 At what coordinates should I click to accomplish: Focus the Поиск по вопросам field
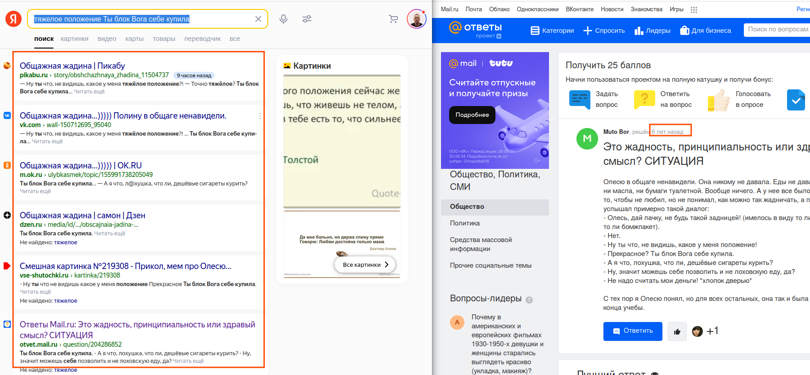click(777, 30)
